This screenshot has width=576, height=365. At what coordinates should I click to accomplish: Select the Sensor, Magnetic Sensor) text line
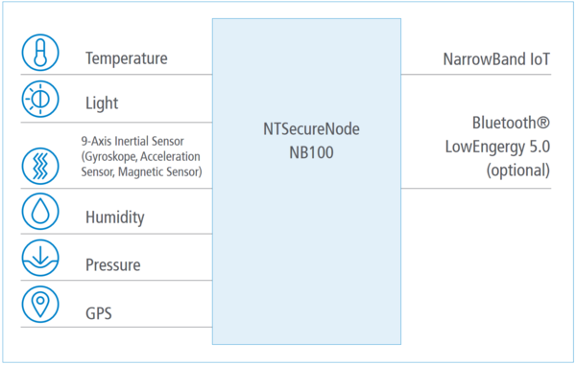click(141, 171)
